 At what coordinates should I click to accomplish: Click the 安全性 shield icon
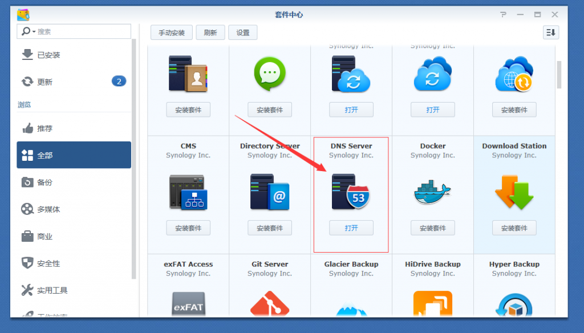(x=27, y=263)
